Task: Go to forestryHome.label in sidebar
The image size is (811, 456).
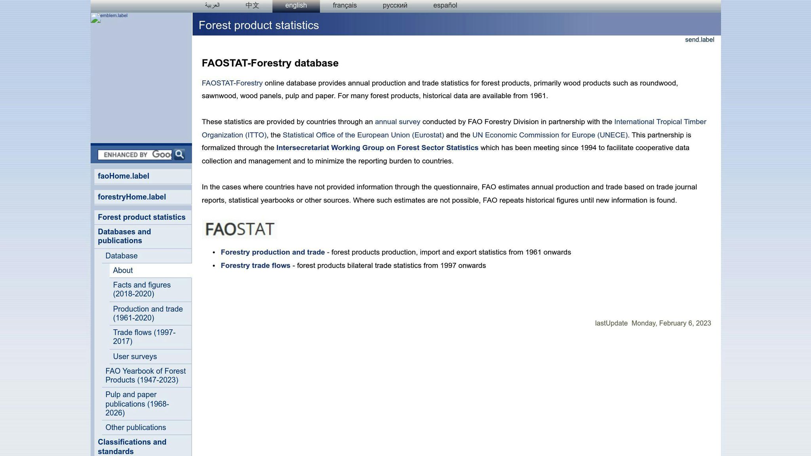Action: [143, 197]
